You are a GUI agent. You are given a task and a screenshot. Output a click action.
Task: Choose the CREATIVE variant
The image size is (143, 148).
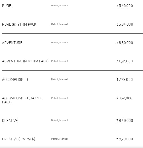(10, 121)
